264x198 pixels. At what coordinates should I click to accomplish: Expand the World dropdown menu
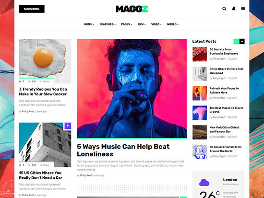pos(173,24)
